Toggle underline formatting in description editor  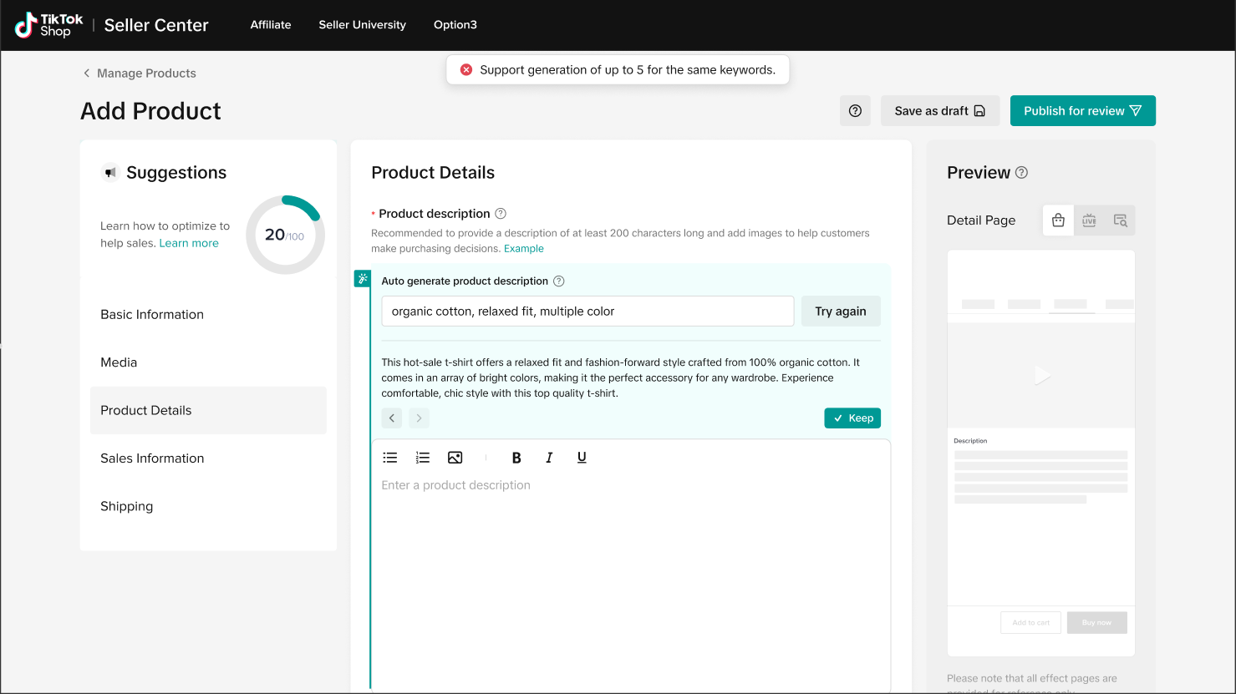pos(582,458)
